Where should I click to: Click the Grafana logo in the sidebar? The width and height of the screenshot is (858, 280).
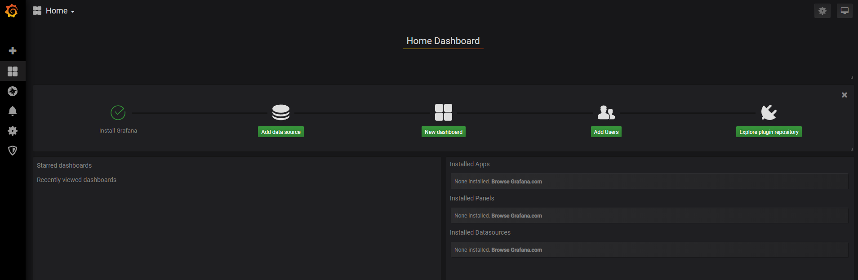point(12,11)
